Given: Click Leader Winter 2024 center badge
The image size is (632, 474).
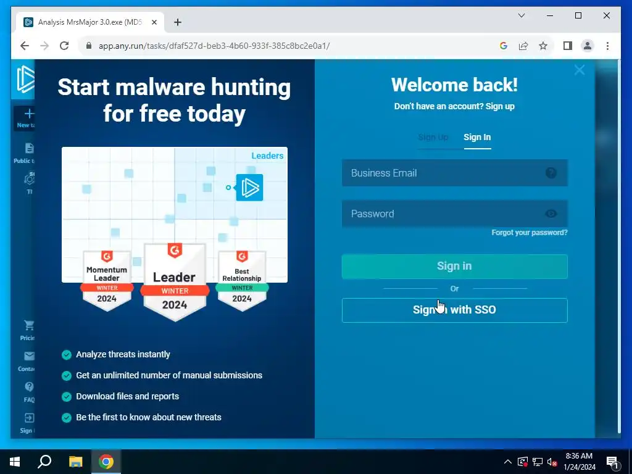Looking at the screenshot, I should pos(175,282).
